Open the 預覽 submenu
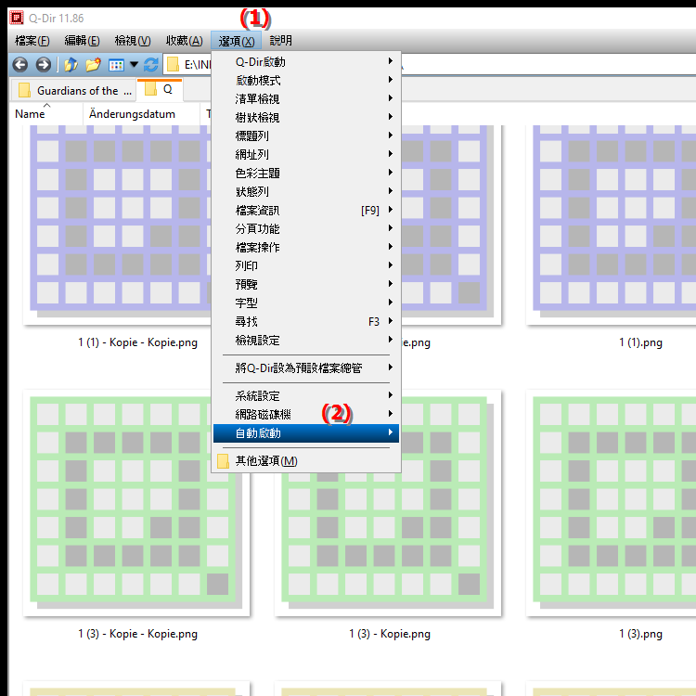This screenshot has width=696, height=696. point(306,285)
